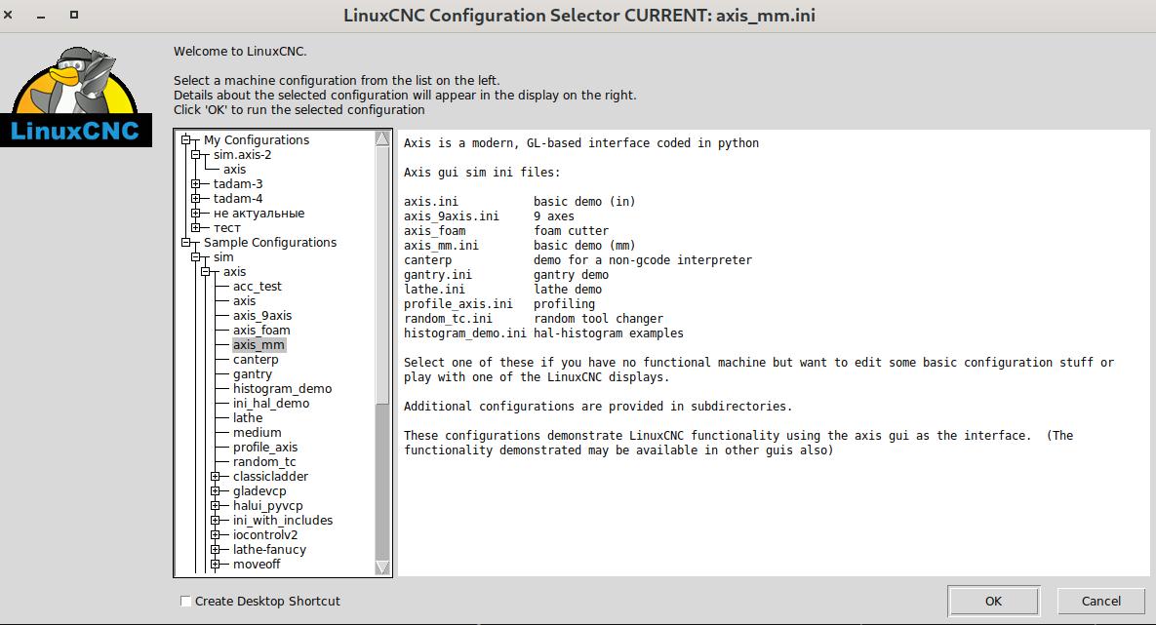Expand the тест folder

coord(195,228)
